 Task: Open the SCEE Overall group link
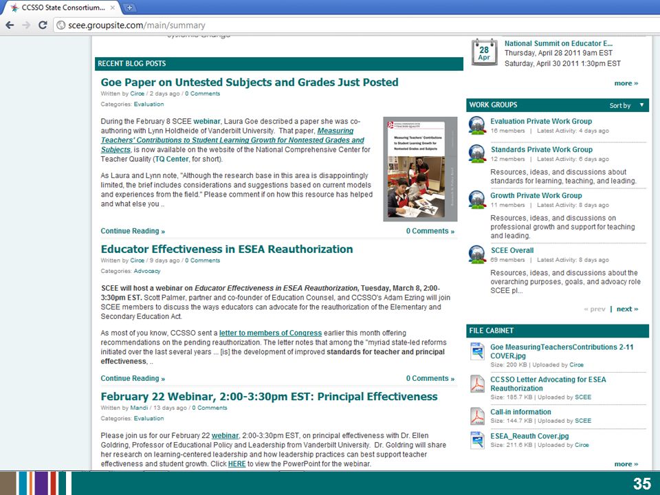[x=511, y=250]
